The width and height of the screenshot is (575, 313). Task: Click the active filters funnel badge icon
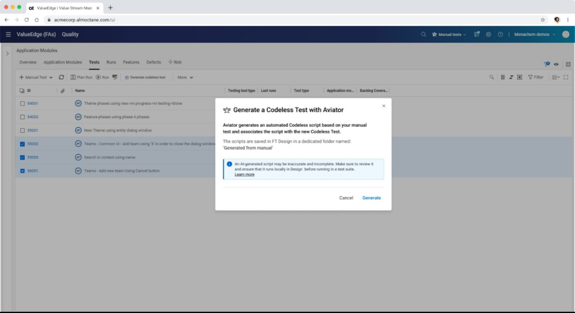[x=547, y=64]
